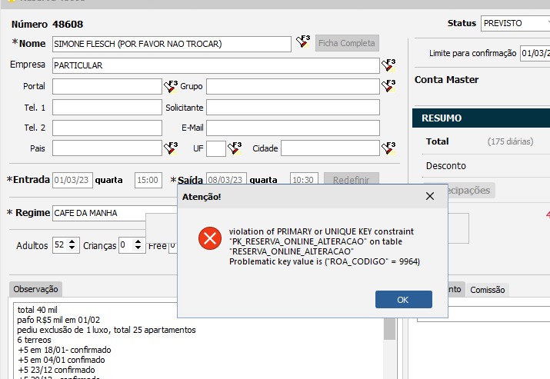Click the Portal field F3 lookup icon
Viewport: 550px width, 379px height.
point(170,86)
